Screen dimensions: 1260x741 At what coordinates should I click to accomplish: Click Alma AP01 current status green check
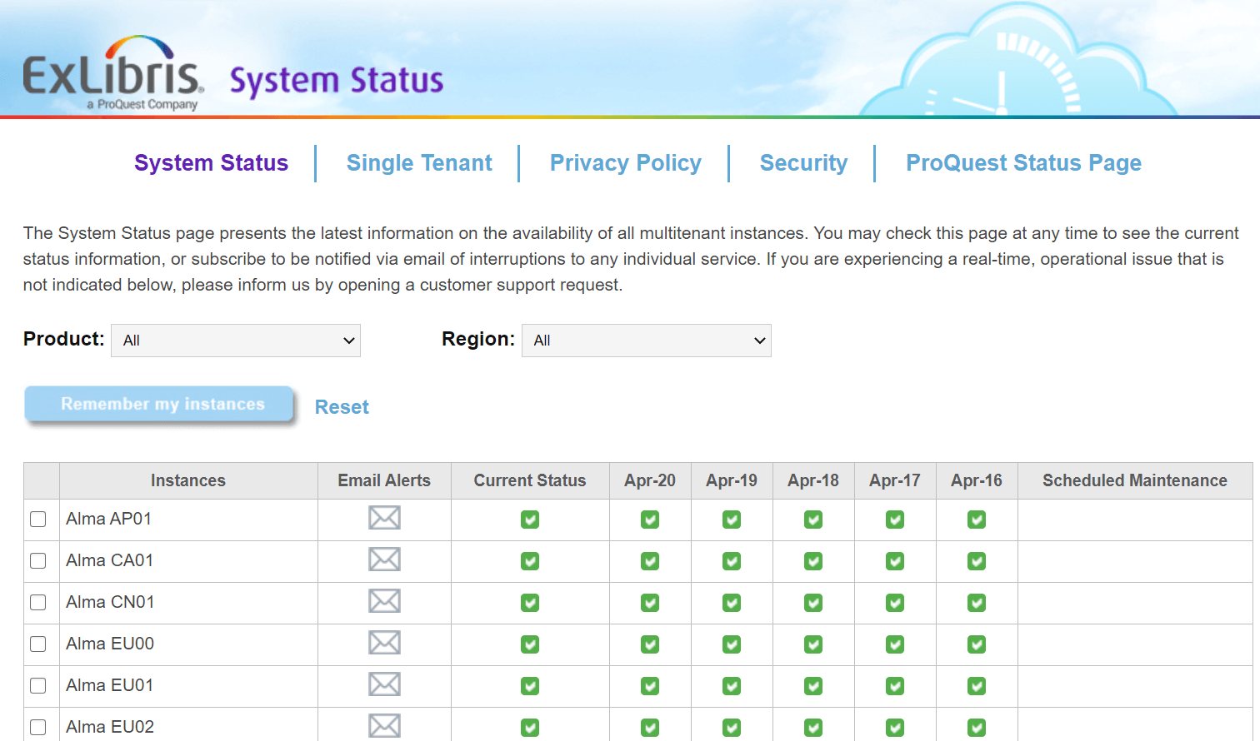pyautogui.click(x=530, y=520)
